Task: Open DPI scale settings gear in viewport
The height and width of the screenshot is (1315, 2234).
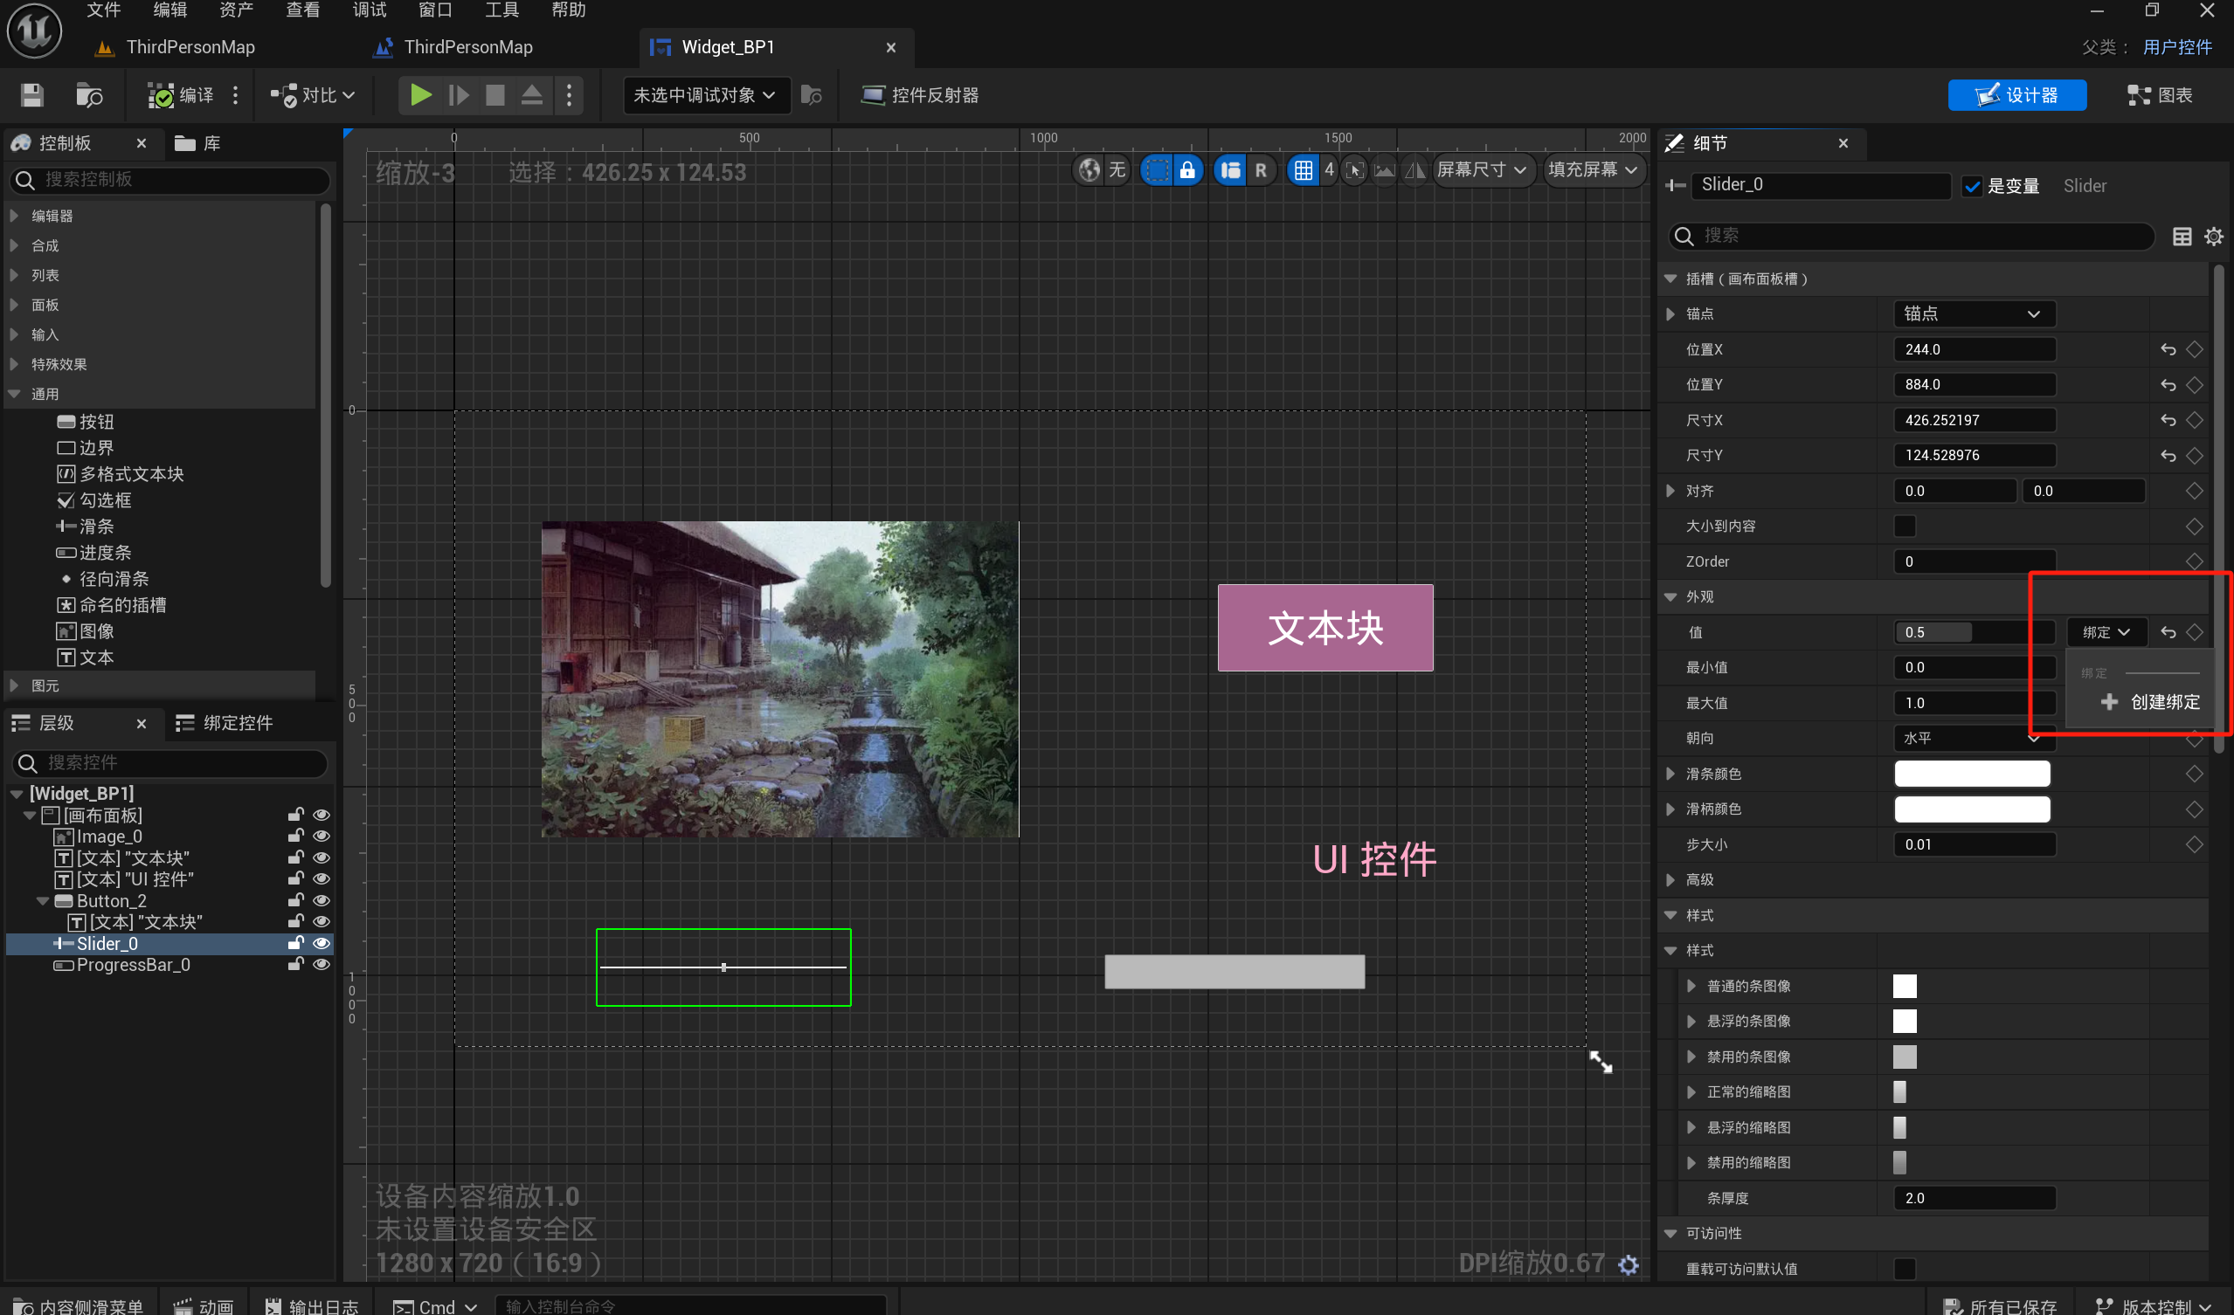Action: click(1629, 1264)
